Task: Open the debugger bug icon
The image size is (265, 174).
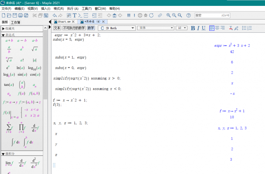Action: click(x=145, y=15)
